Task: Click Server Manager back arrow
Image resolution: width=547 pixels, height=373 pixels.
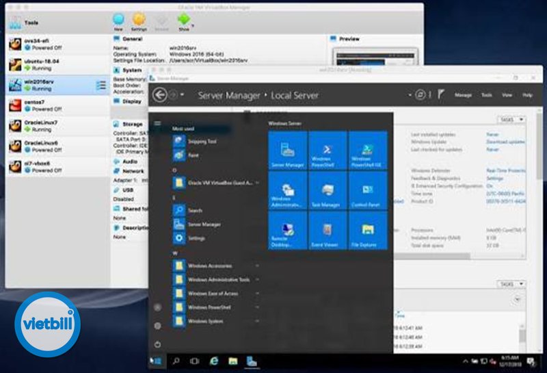Action: 160,94
